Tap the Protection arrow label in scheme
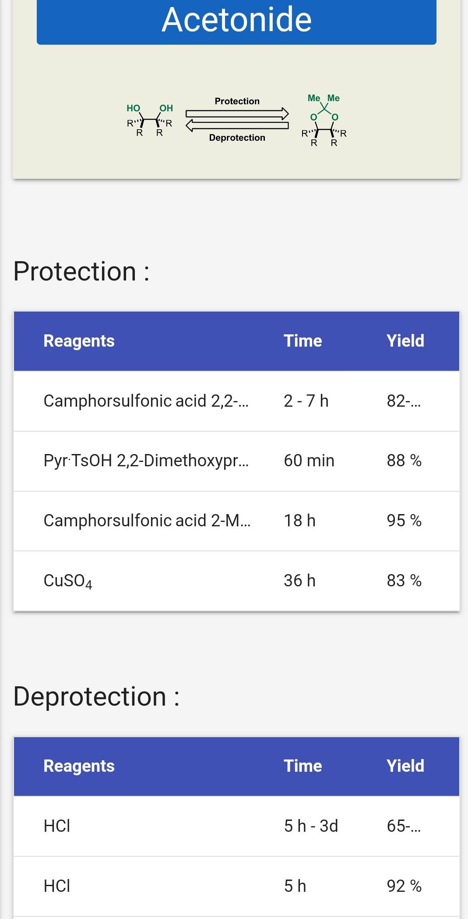Viewport: 468px width, 919px height. [x=237, y=101]
